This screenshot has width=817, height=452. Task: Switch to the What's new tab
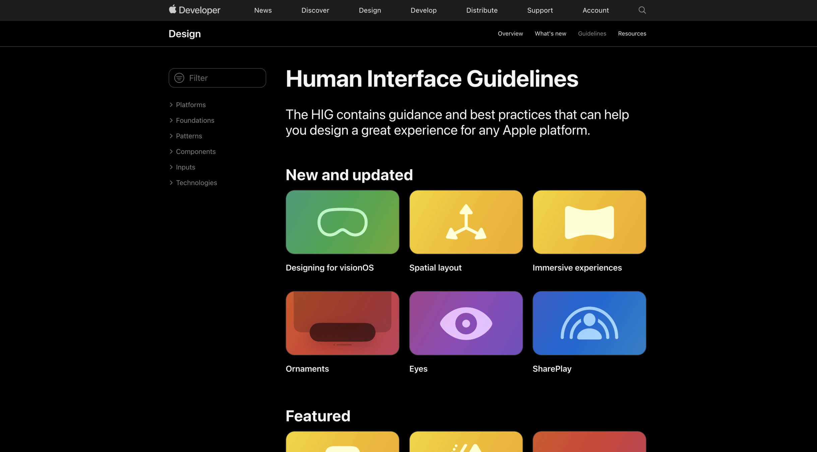pos(550,33)
